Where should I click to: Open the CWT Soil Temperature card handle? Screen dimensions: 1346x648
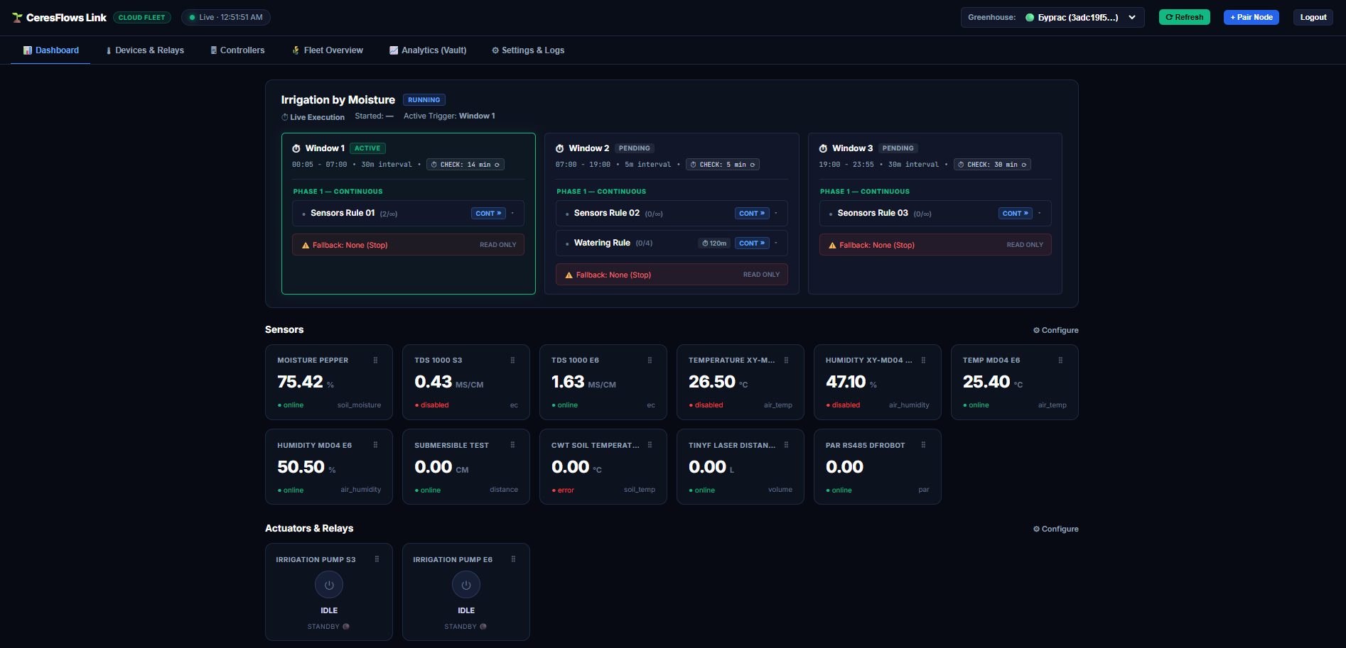[650, 445]
